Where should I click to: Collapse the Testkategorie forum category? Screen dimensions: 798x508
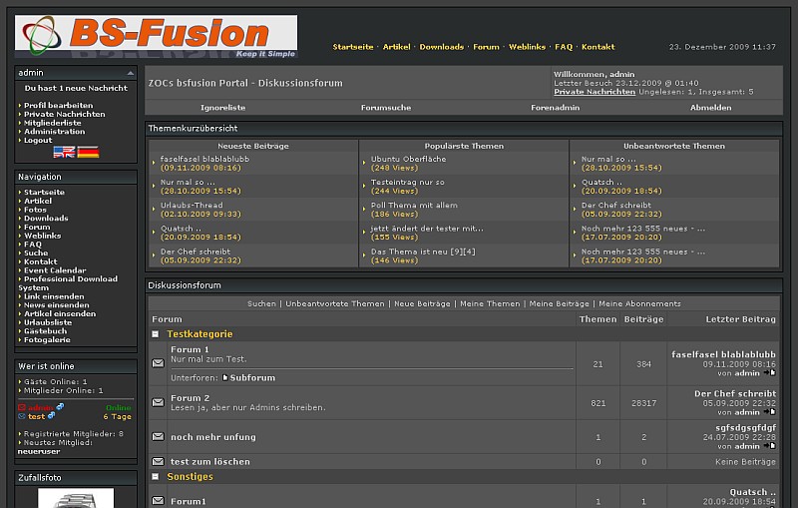coord(157,334)
